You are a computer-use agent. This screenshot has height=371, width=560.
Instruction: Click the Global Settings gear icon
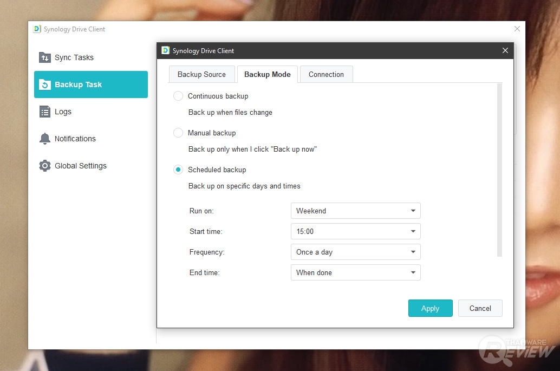(44, 166)
